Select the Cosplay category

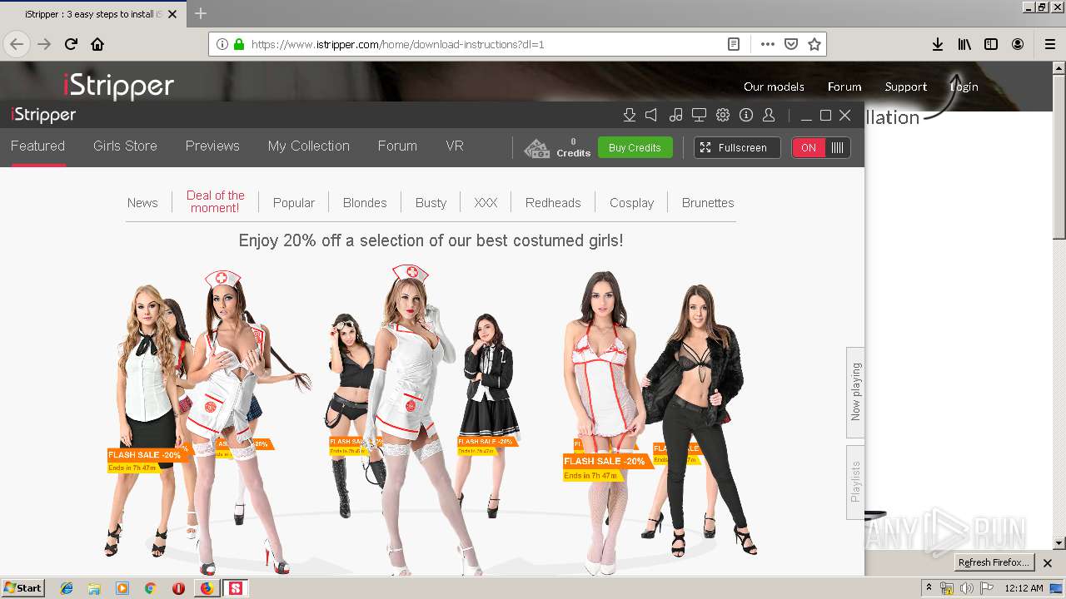tap(632, 202)
